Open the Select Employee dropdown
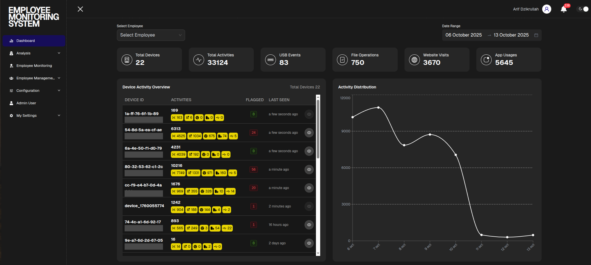The width and height of the screenshot is (591, 265). (151, 35)
